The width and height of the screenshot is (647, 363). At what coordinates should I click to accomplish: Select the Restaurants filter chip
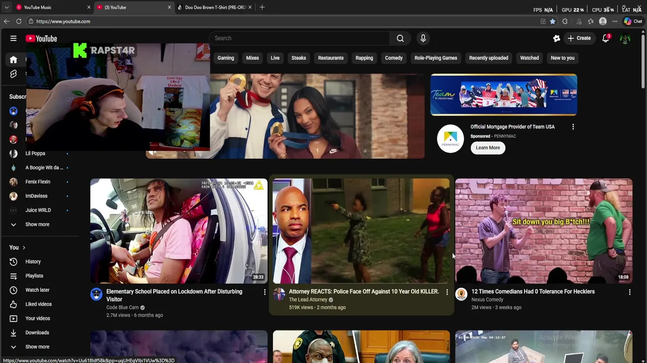tap(331, 58)
